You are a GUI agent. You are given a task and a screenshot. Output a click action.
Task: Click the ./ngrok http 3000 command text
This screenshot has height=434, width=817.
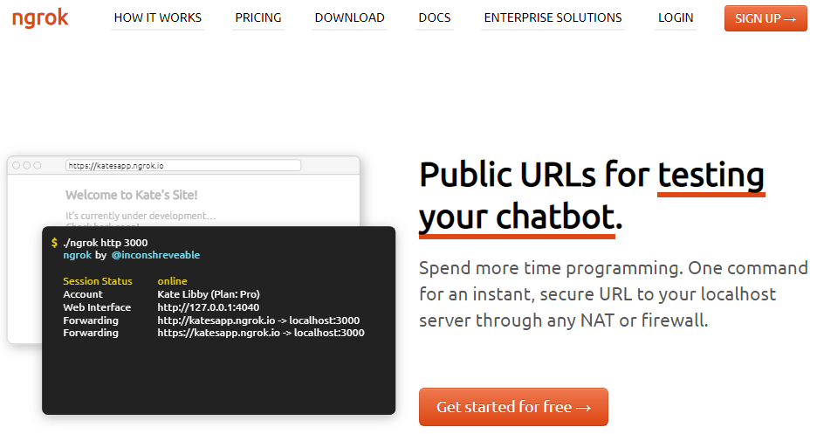click(106, 242)
